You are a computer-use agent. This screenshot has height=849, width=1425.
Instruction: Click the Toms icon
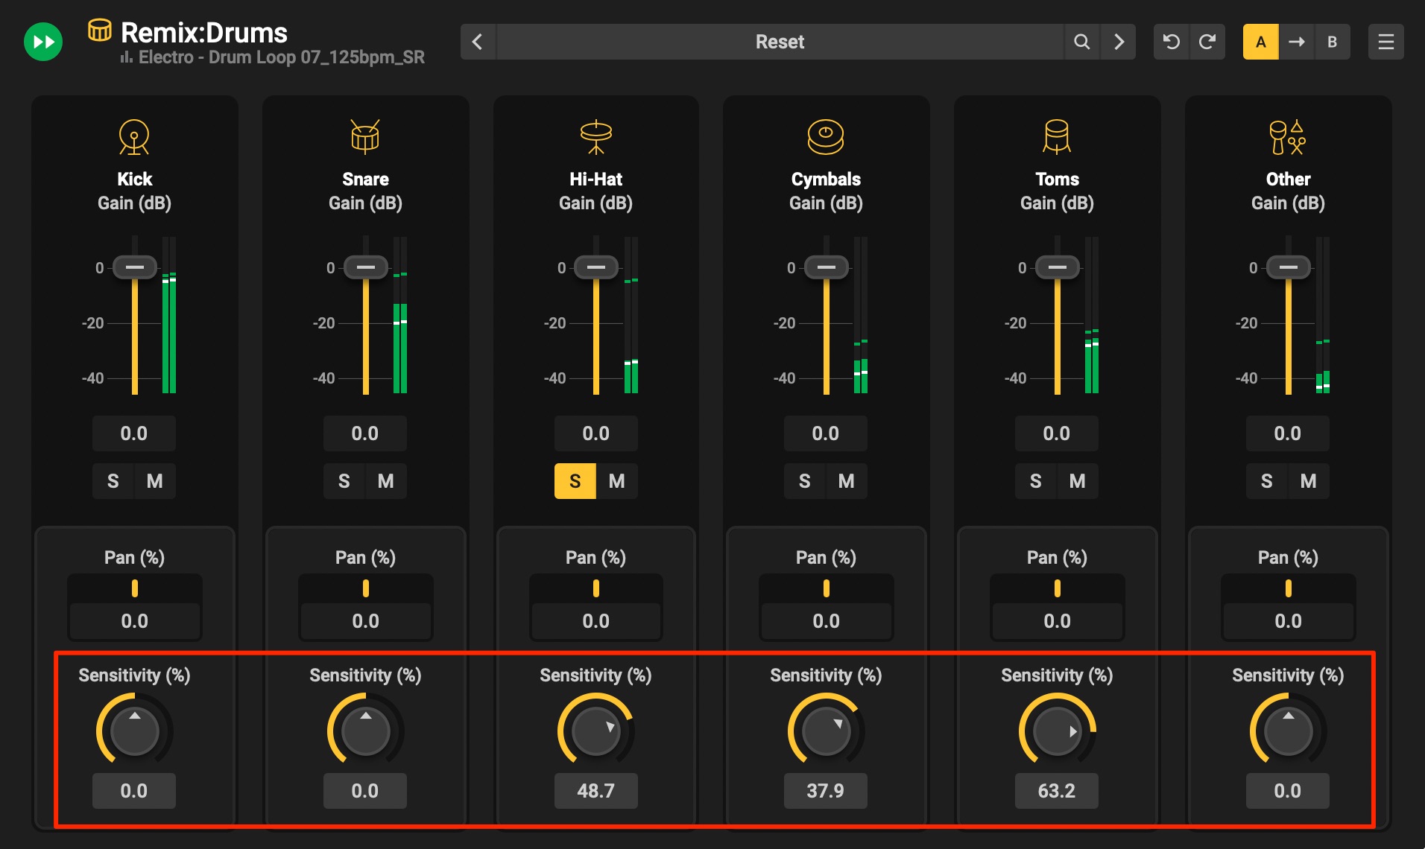[1057, 137]
